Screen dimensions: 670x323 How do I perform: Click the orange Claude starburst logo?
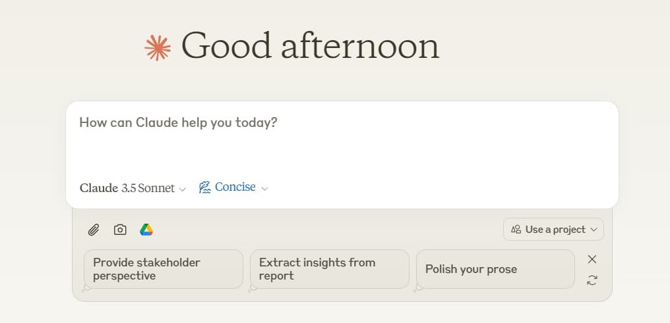point(158,47)
